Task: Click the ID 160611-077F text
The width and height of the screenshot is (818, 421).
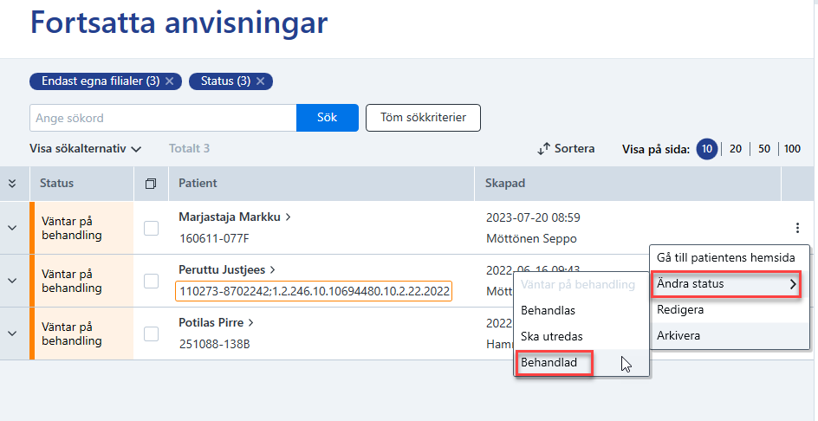Action: (214, 239)
